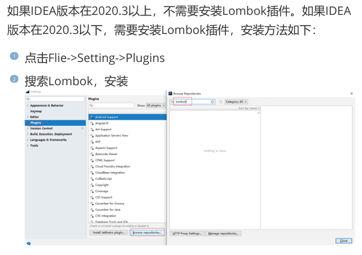This screenshot has height=255, width=362.
Task: Click the Settings window title icon
Action: [x=27, y=92]
